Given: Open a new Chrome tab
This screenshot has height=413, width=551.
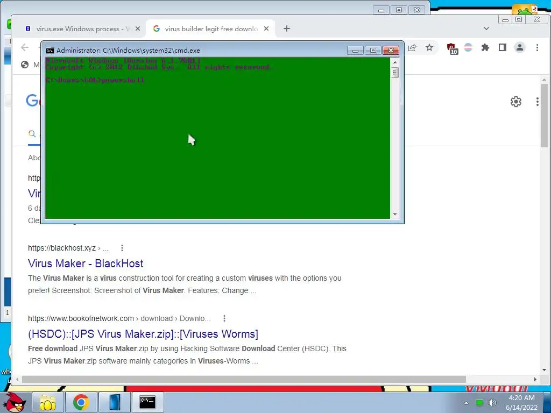Looking at the screenshot, I should pyautogui.click(x=287, y=29).
